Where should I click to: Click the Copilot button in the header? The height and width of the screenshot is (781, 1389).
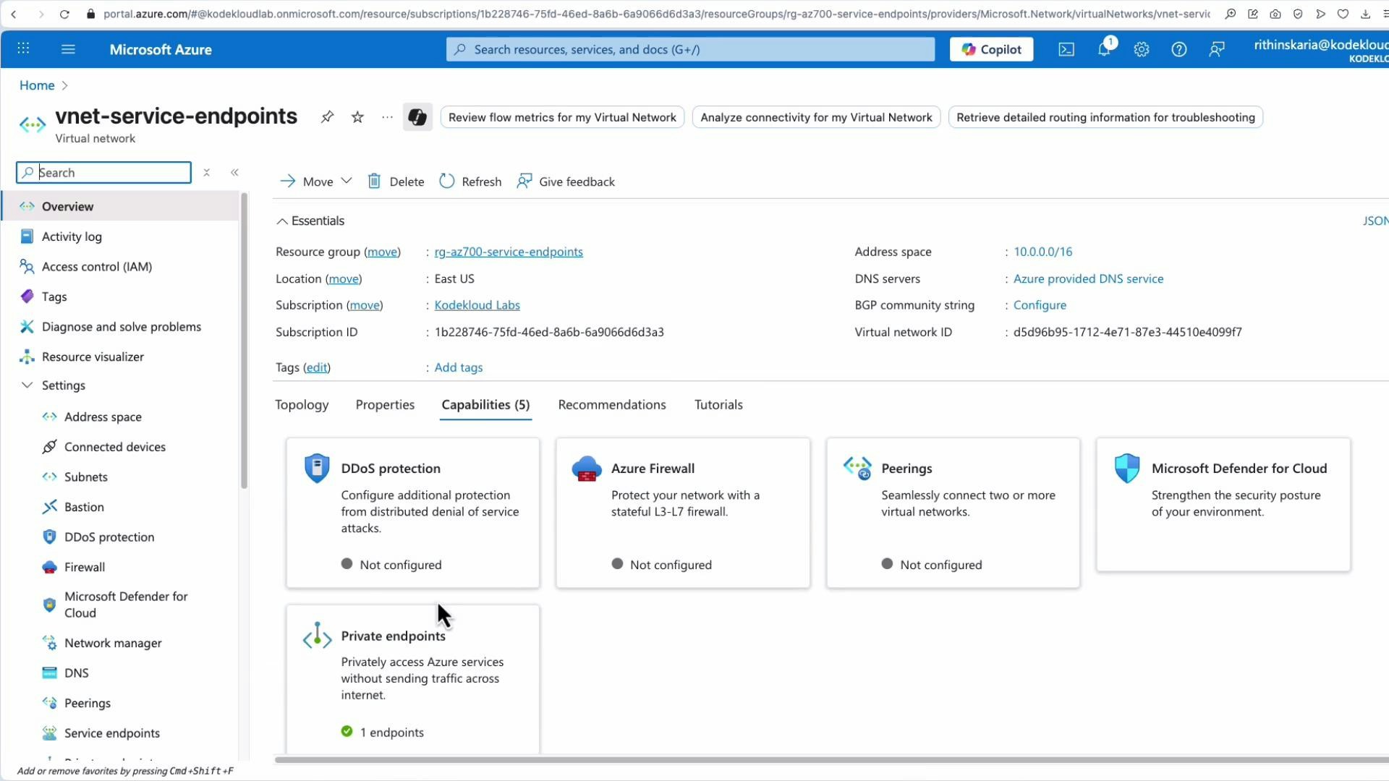click(x=990, y=49)
